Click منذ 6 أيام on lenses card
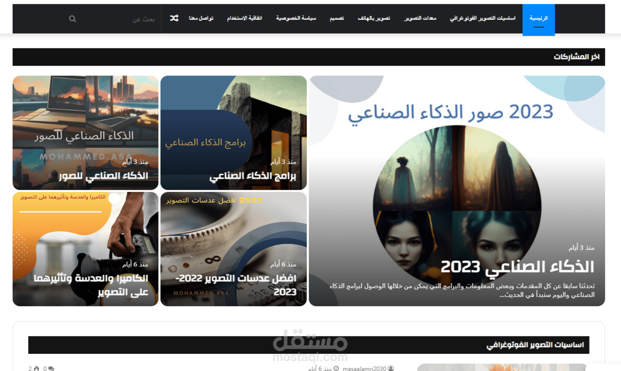The width and height of the screenshot is (621, 371). click(x=283, y=264)
